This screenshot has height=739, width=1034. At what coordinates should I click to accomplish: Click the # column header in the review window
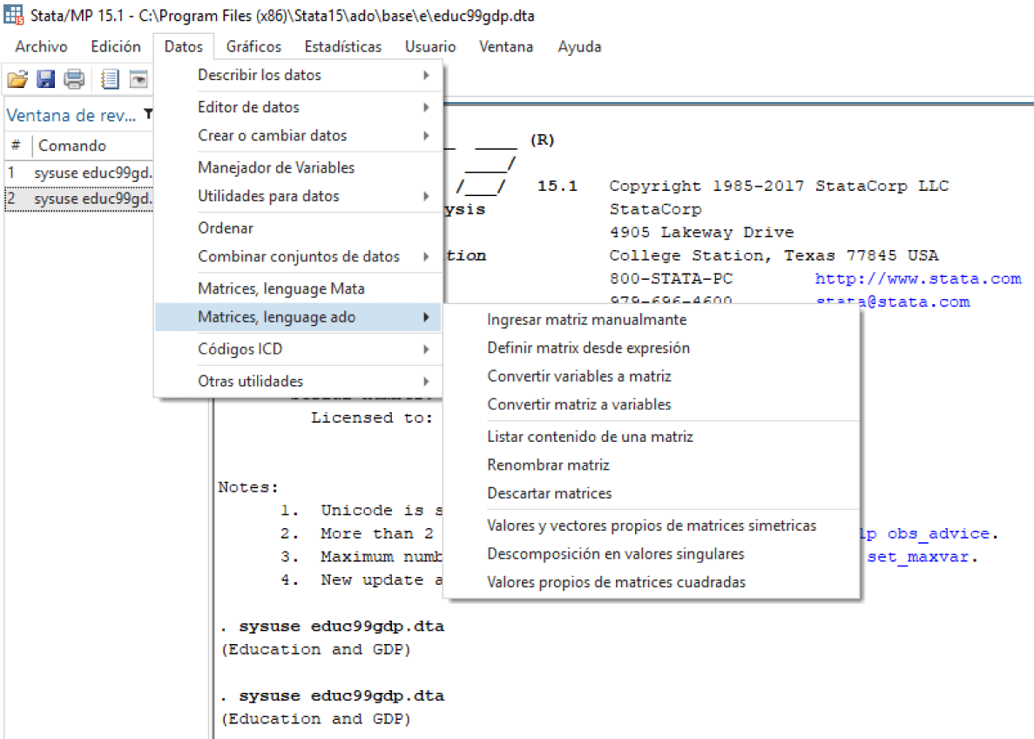(16, 146)
